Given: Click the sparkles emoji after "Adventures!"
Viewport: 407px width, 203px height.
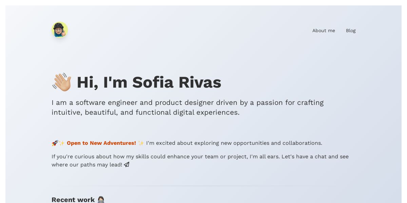Looking at the screenshot, I should tap(141, 143).
